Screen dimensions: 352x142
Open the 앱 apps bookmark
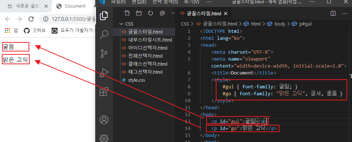(x=11, y=31)
